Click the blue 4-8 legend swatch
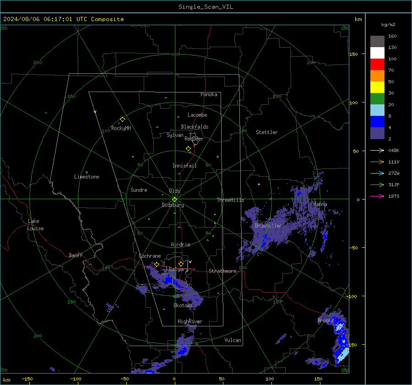 [x=377, y=122]
